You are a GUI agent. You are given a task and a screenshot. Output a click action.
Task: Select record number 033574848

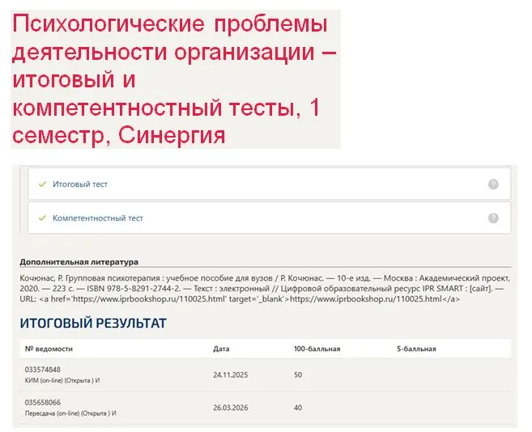43,369
